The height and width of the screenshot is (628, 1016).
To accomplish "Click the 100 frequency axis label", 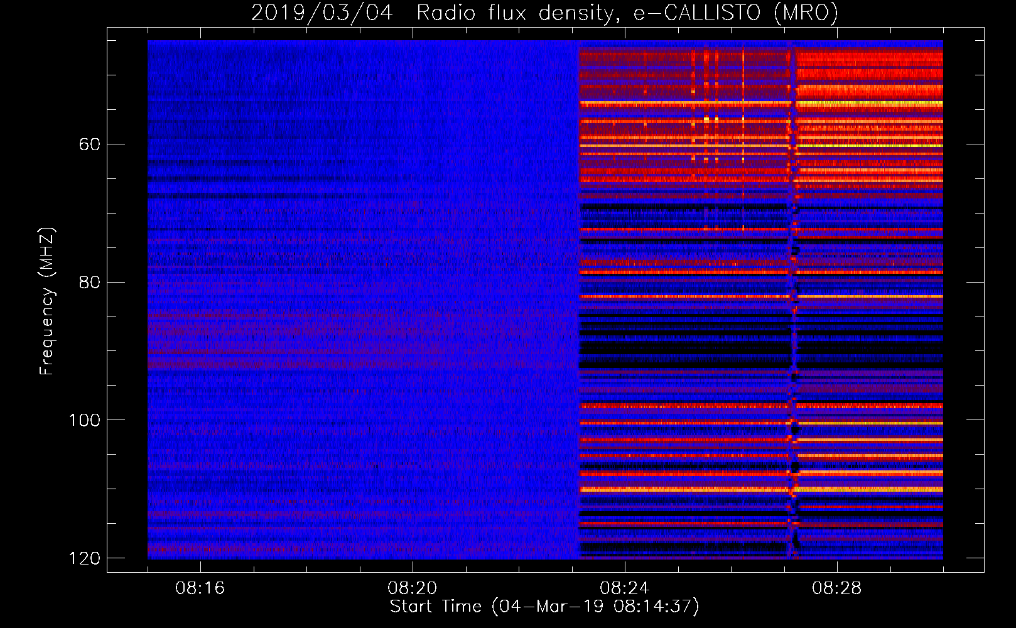I will (x=84, y=420).
